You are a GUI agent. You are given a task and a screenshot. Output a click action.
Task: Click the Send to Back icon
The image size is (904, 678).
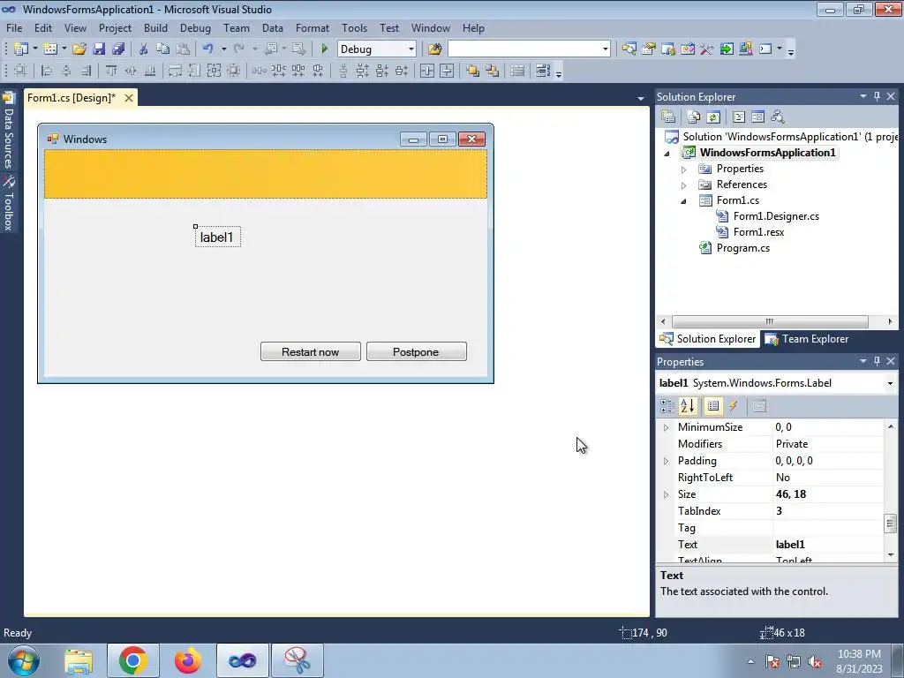(493, 71)
